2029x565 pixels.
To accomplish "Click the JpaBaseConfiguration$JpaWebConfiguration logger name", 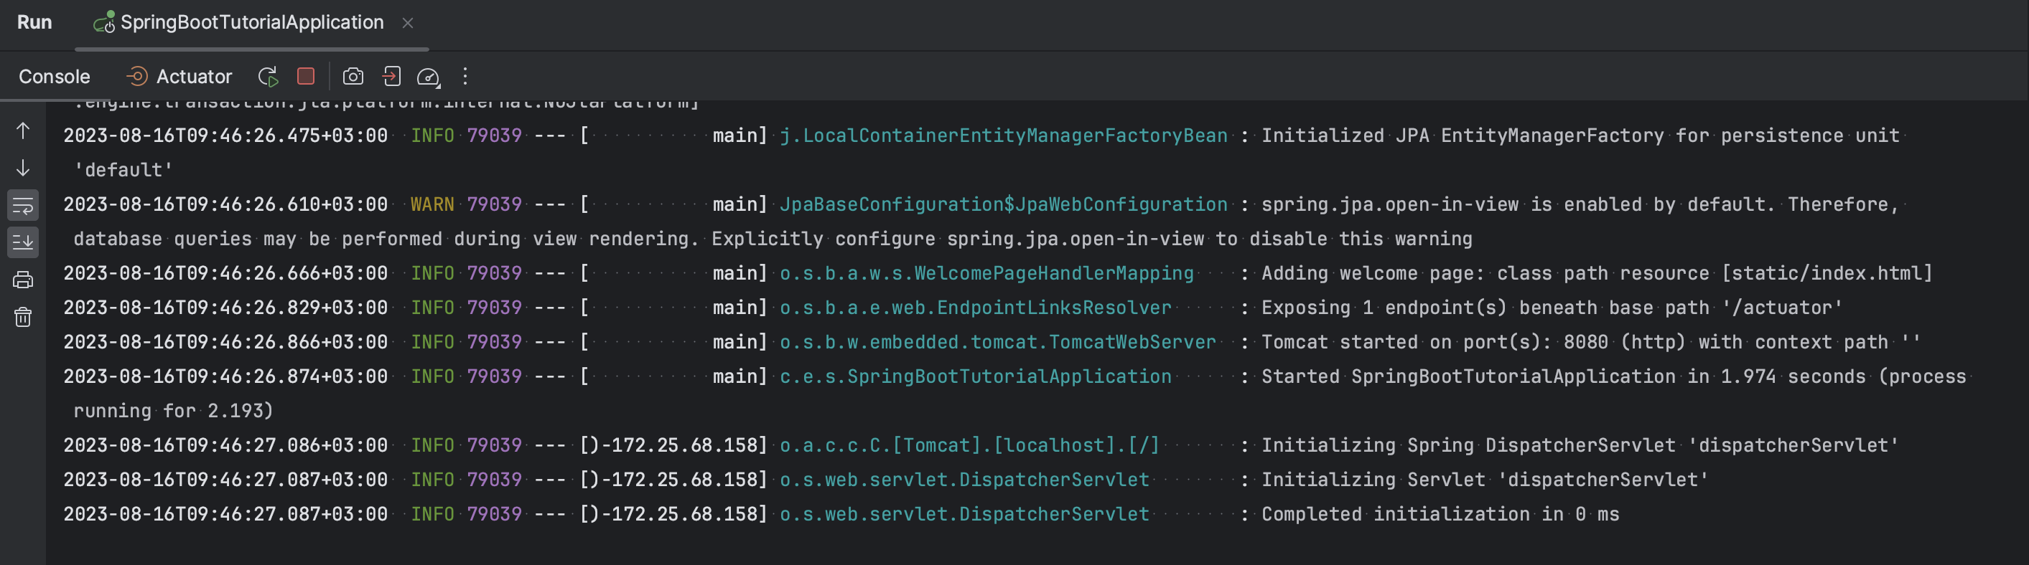I will pos(1003,204).
